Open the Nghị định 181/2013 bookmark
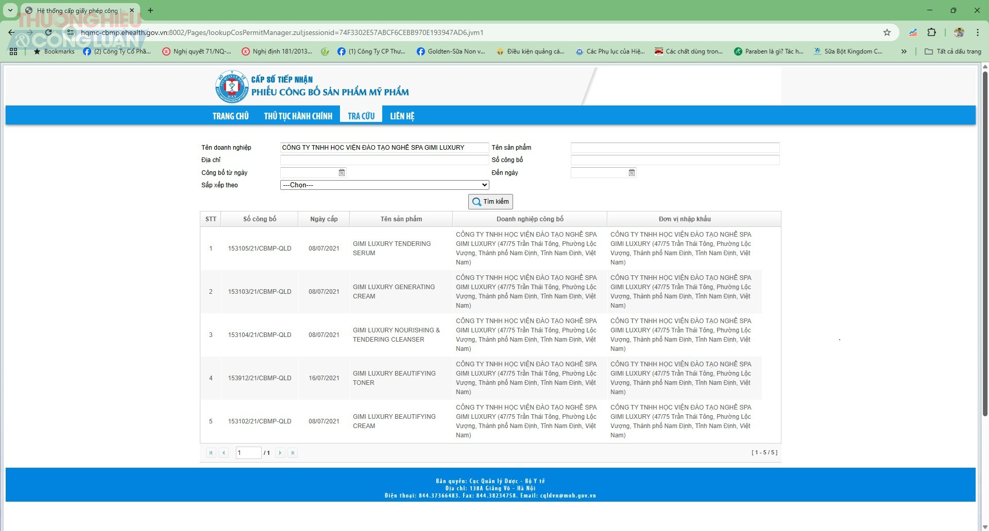Screen dimensions: 989x531 277,51
